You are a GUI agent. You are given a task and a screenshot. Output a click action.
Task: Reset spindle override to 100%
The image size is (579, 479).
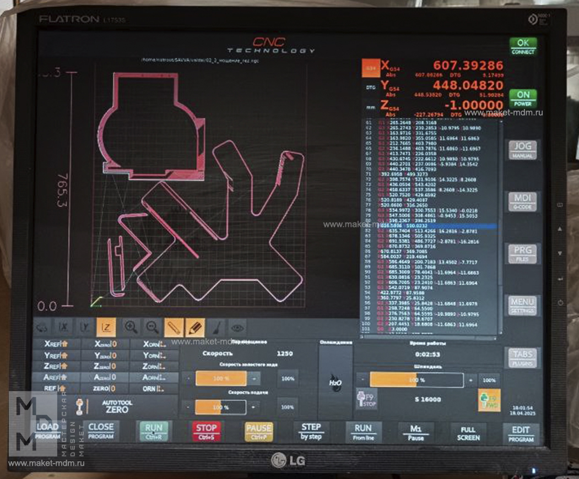click(489, 380)
